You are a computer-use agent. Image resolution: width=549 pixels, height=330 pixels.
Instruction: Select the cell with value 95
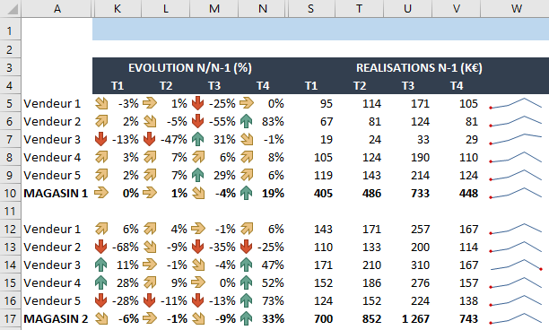point(311,104)
